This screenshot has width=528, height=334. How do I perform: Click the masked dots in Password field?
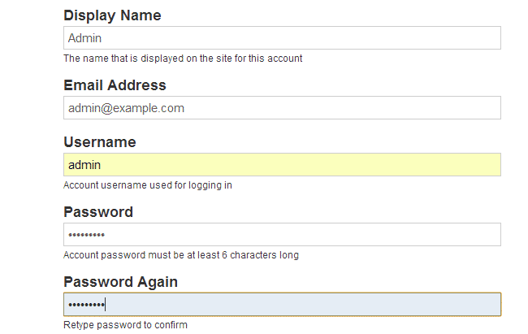click(87, 235)
